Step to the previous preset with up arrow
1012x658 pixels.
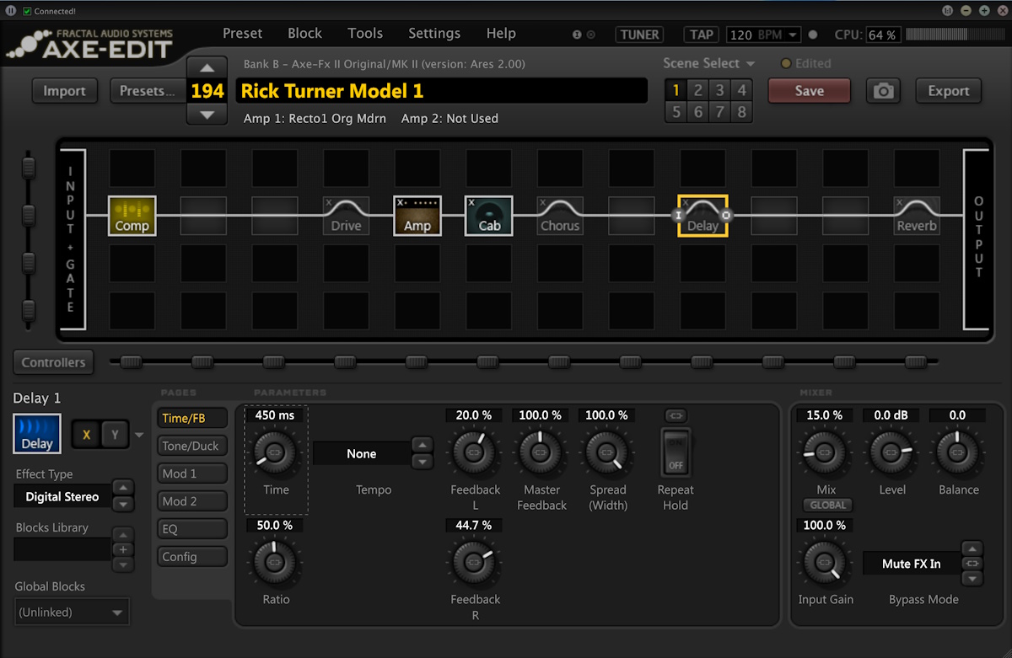pyautogui.click(x=207, y=67)
